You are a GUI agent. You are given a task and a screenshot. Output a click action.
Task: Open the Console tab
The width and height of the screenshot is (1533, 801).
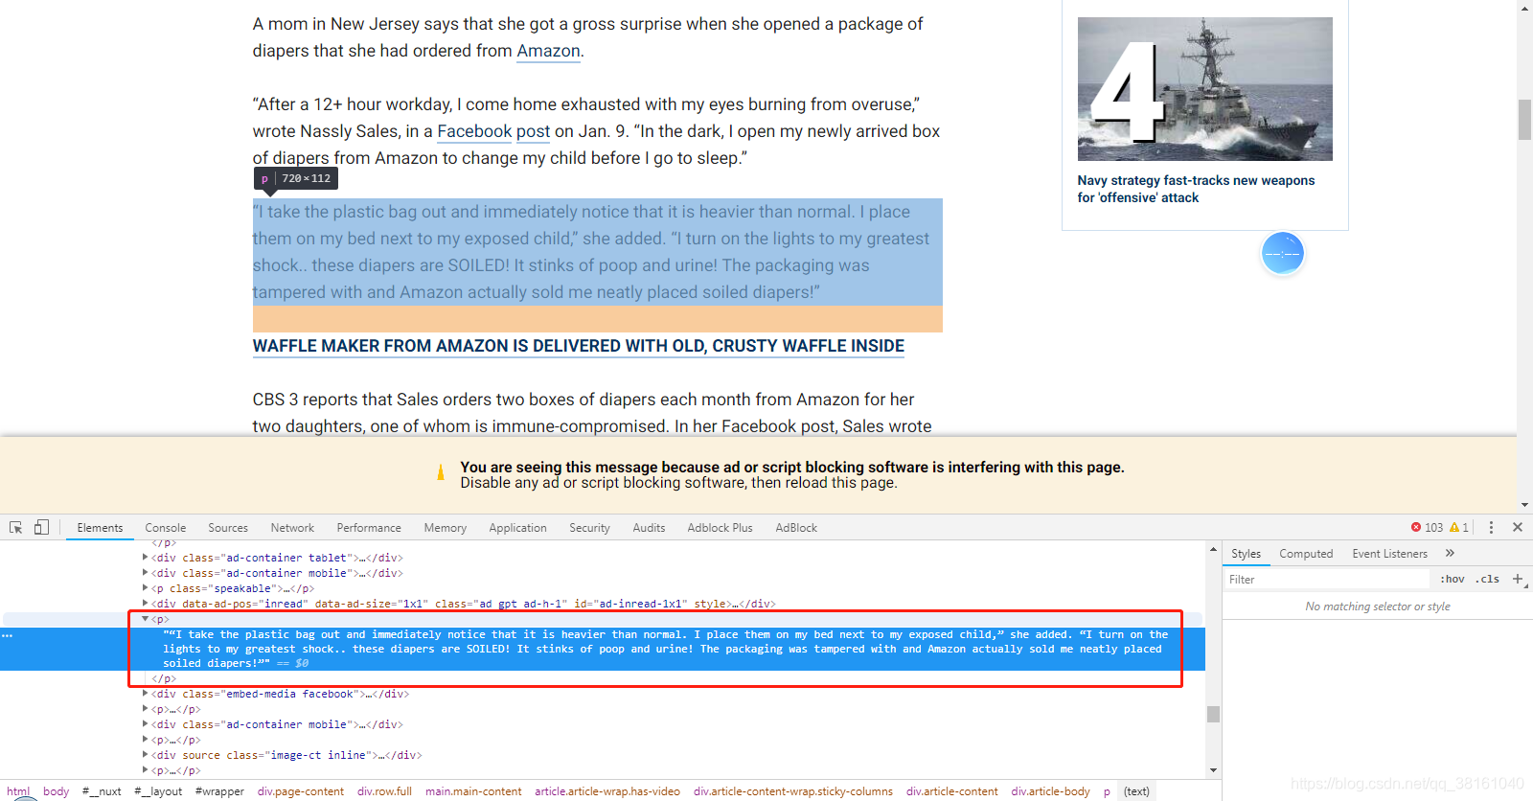click(166, 528)
